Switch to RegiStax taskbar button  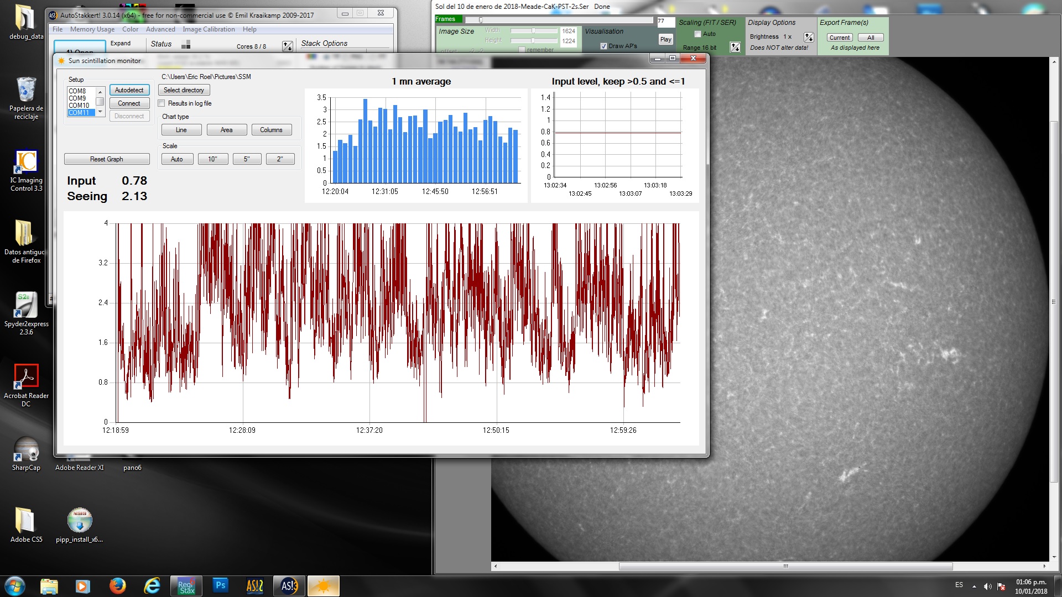point(186,586)
